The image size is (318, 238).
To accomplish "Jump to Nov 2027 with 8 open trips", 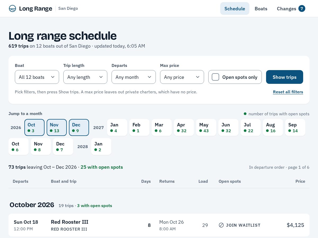I will 41,147.
